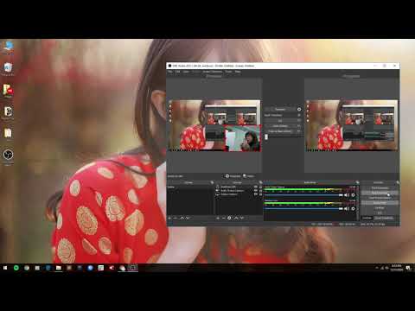The width and height of the screenshot is (415, 311).
Task: Open the Windows Start menu
Action: [5, 268]
